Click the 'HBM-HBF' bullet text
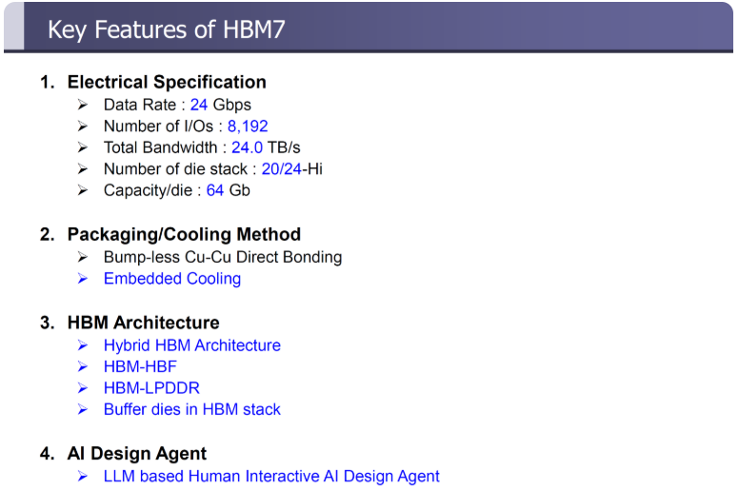Screen dimensions: 739x490 click(140, 366)
